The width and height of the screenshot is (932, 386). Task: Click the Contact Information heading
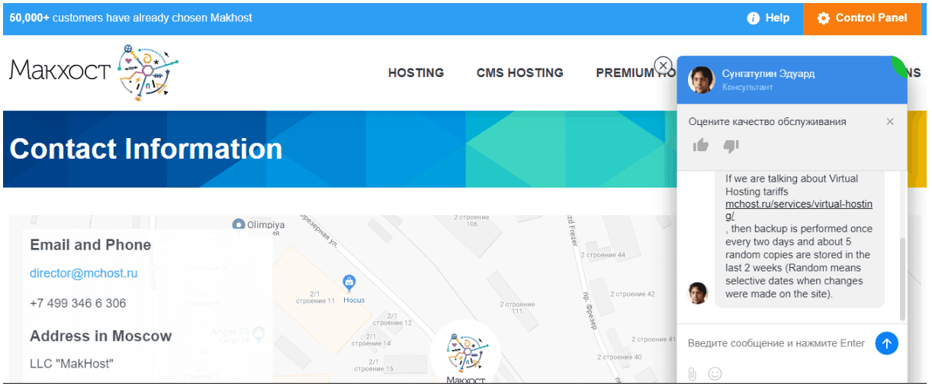coord(146,149)
